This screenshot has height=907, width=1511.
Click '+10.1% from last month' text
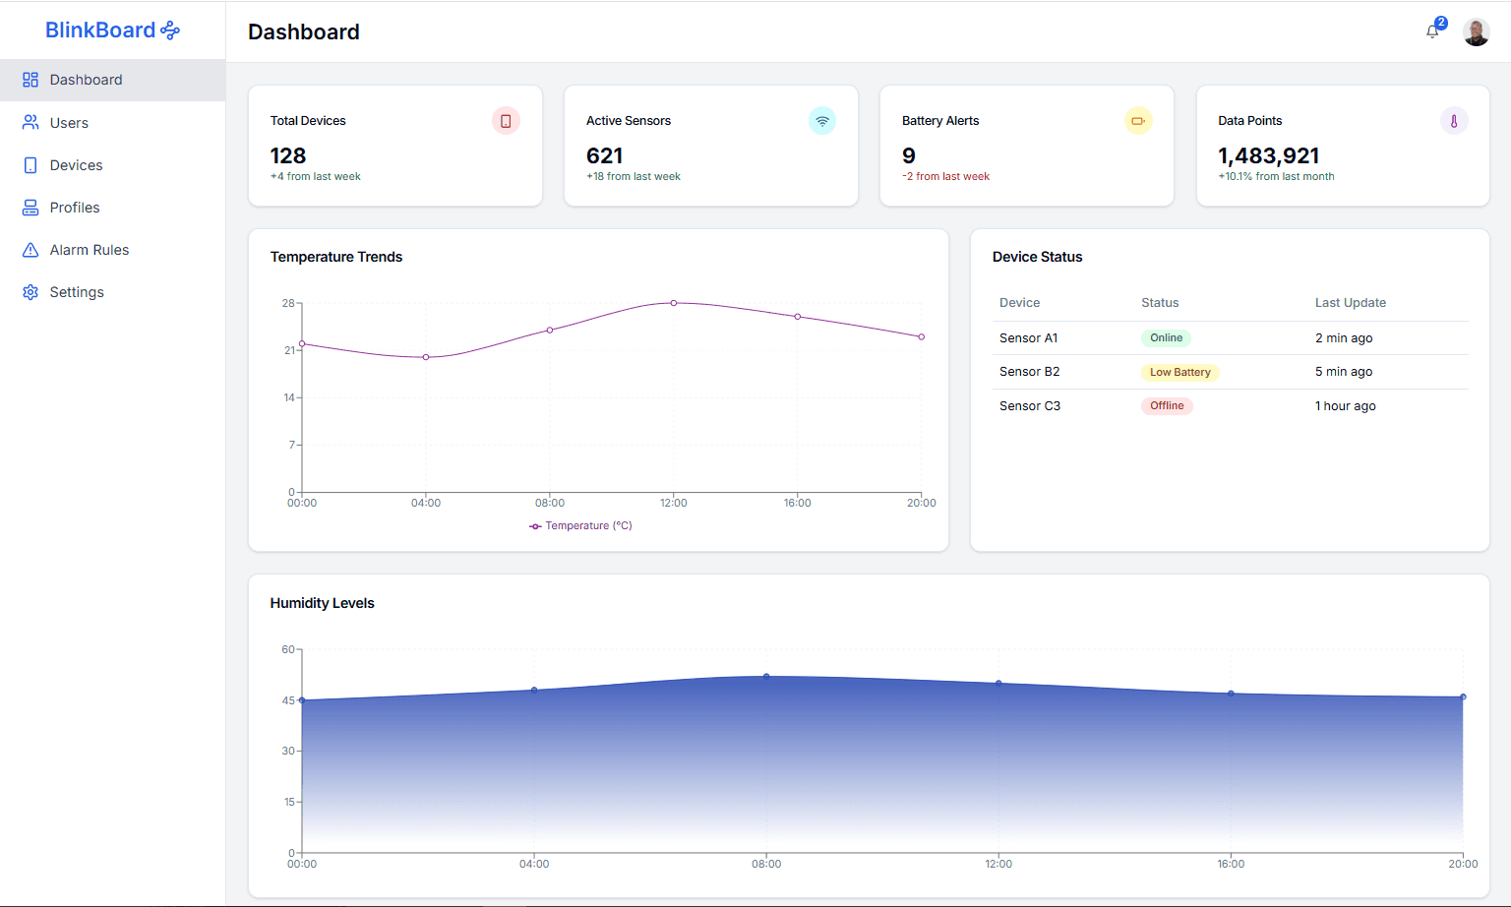pos(1276,177)
